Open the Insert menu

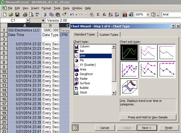point(35,8)
